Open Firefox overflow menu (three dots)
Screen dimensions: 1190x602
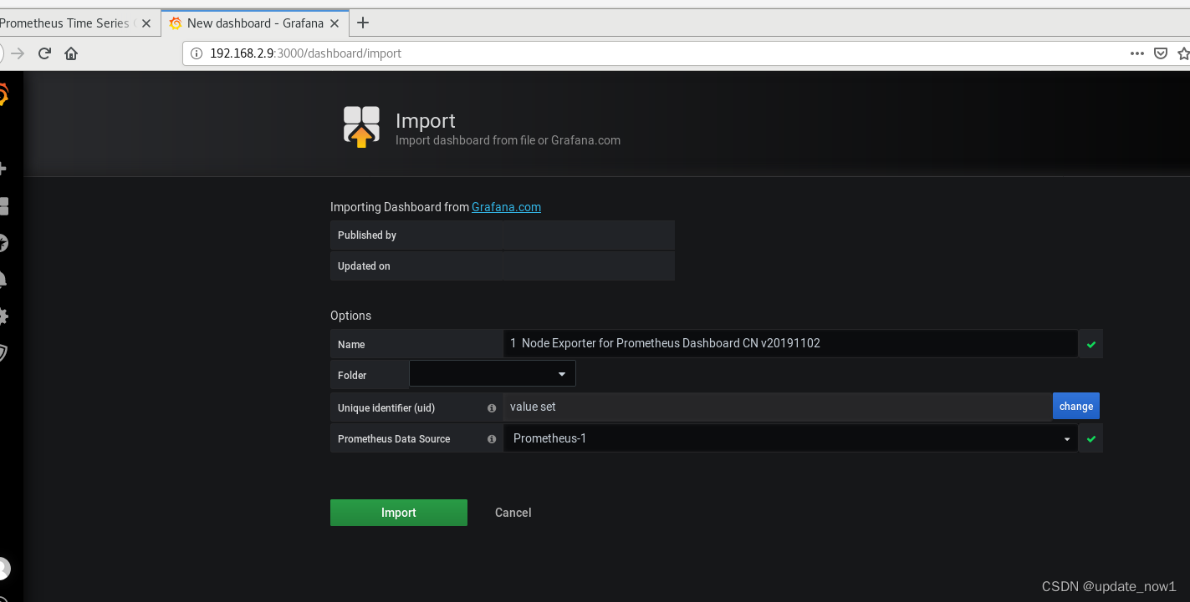coord(1136,53)
